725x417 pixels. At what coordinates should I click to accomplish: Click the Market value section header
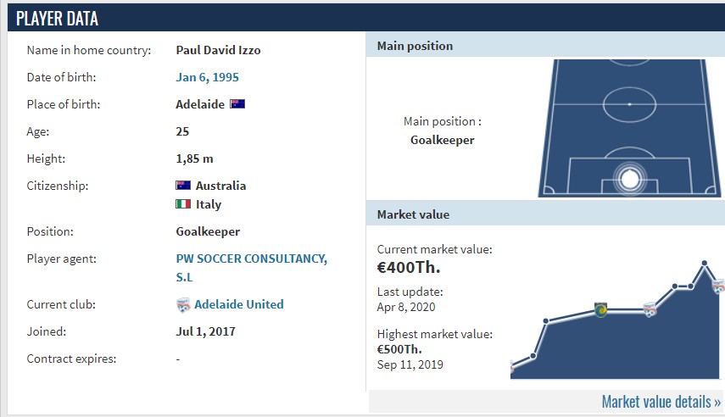click(545, 214)
